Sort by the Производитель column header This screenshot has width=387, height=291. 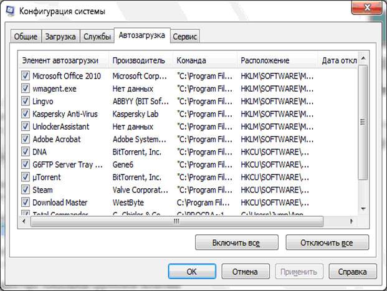[140, 60]
